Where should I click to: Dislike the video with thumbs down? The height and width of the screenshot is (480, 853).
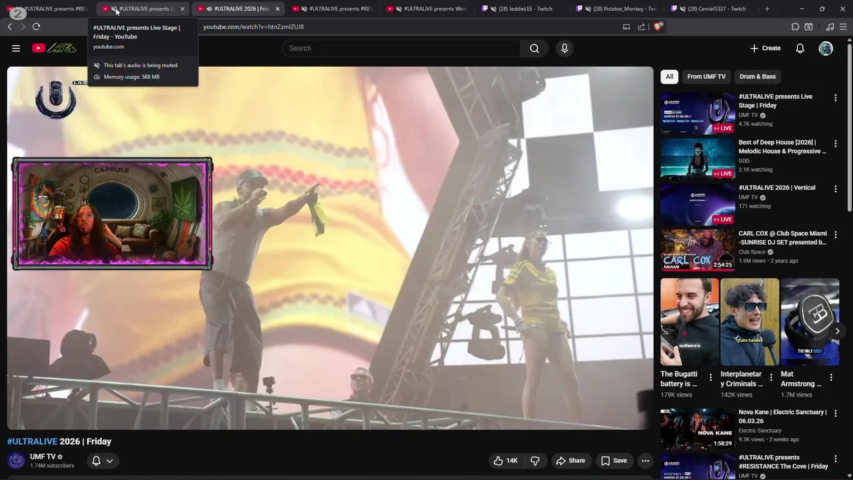(534, 461)
